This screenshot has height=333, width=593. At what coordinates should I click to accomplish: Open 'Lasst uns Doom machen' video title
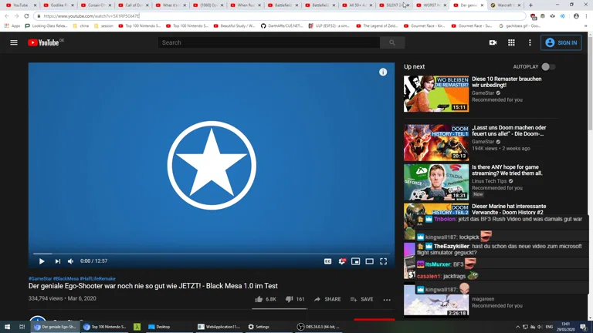tap(509, 130)
